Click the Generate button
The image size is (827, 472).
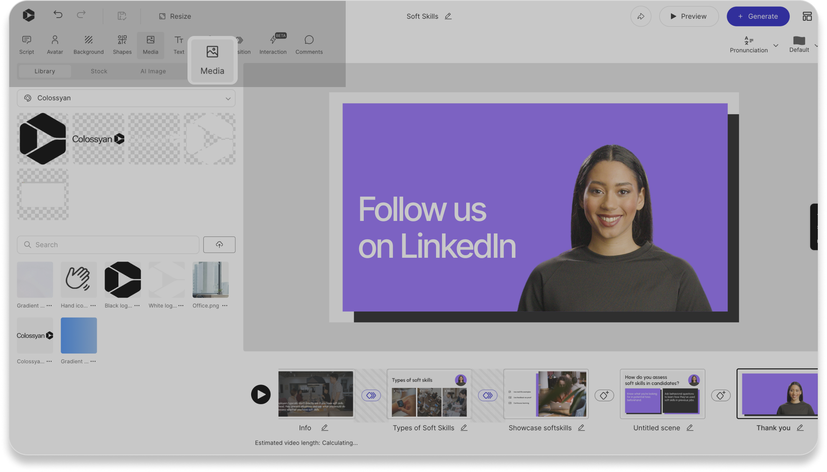(x=758, y=16)
